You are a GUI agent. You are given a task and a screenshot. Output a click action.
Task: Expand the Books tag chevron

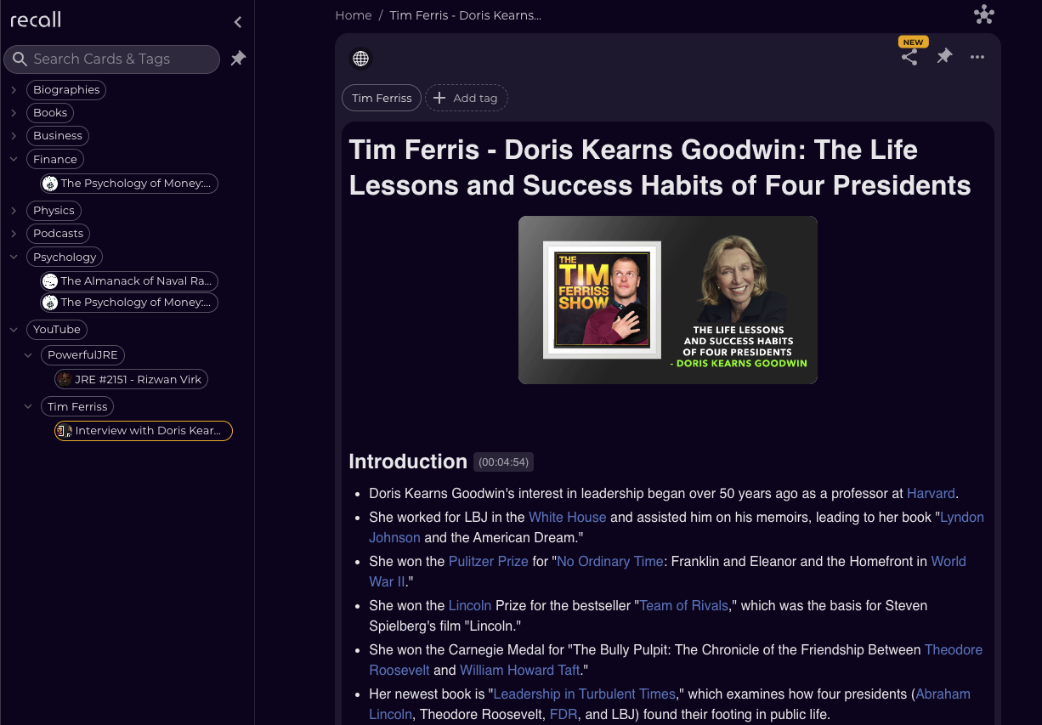(x=14, y=112)
